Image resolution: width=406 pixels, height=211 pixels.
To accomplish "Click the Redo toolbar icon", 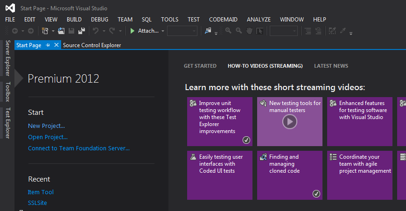I will (x=112, y=31).
